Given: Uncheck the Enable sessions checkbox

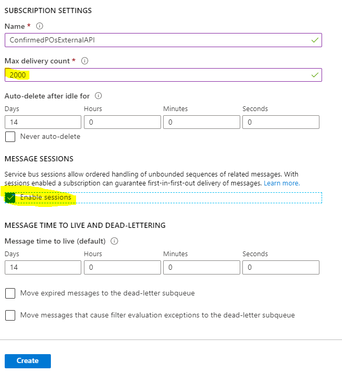Looking at the screenshot, I should (x=10, y=198).
